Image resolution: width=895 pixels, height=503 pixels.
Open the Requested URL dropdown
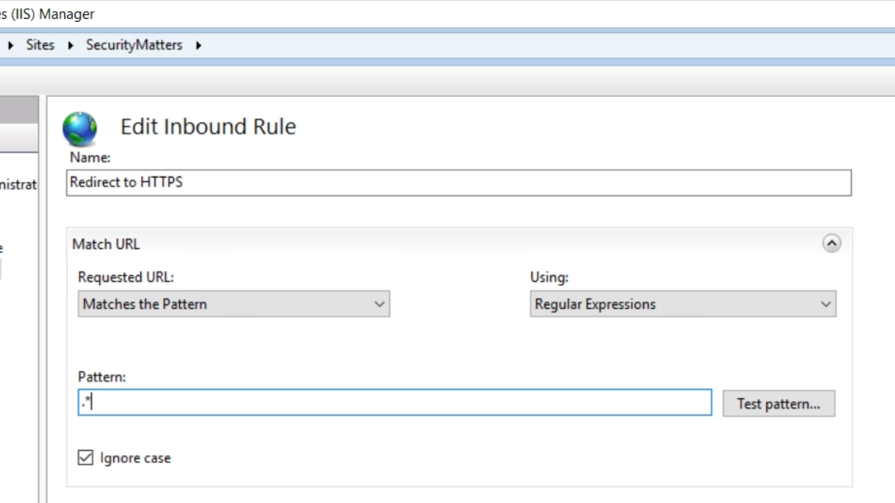(x=234, y=304)
